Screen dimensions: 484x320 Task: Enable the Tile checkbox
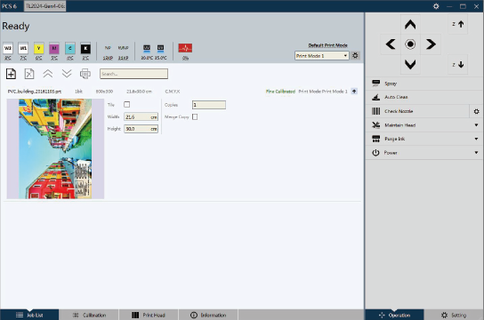[x=126, y=105]
